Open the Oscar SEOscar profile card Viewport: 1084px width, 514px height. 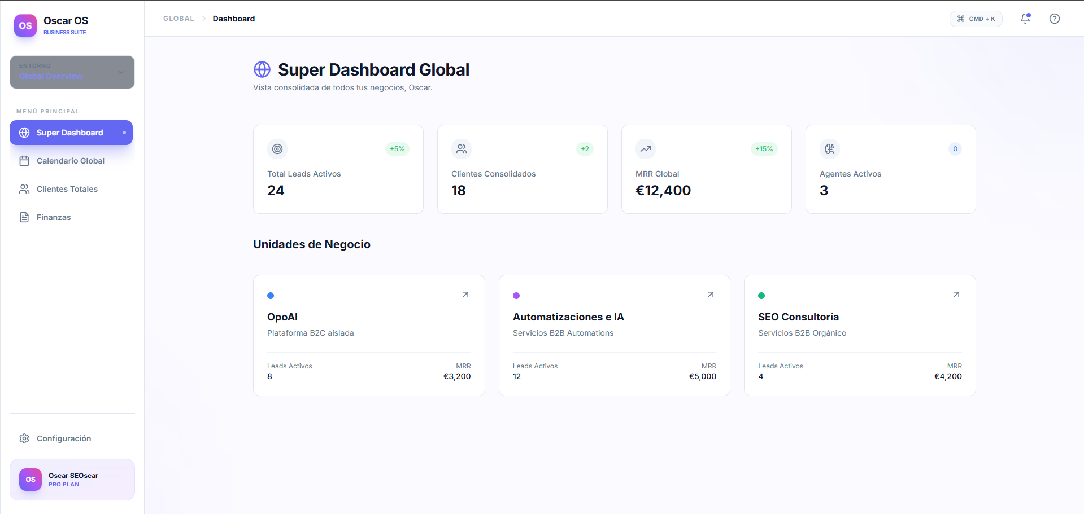(x=72, y=480)
